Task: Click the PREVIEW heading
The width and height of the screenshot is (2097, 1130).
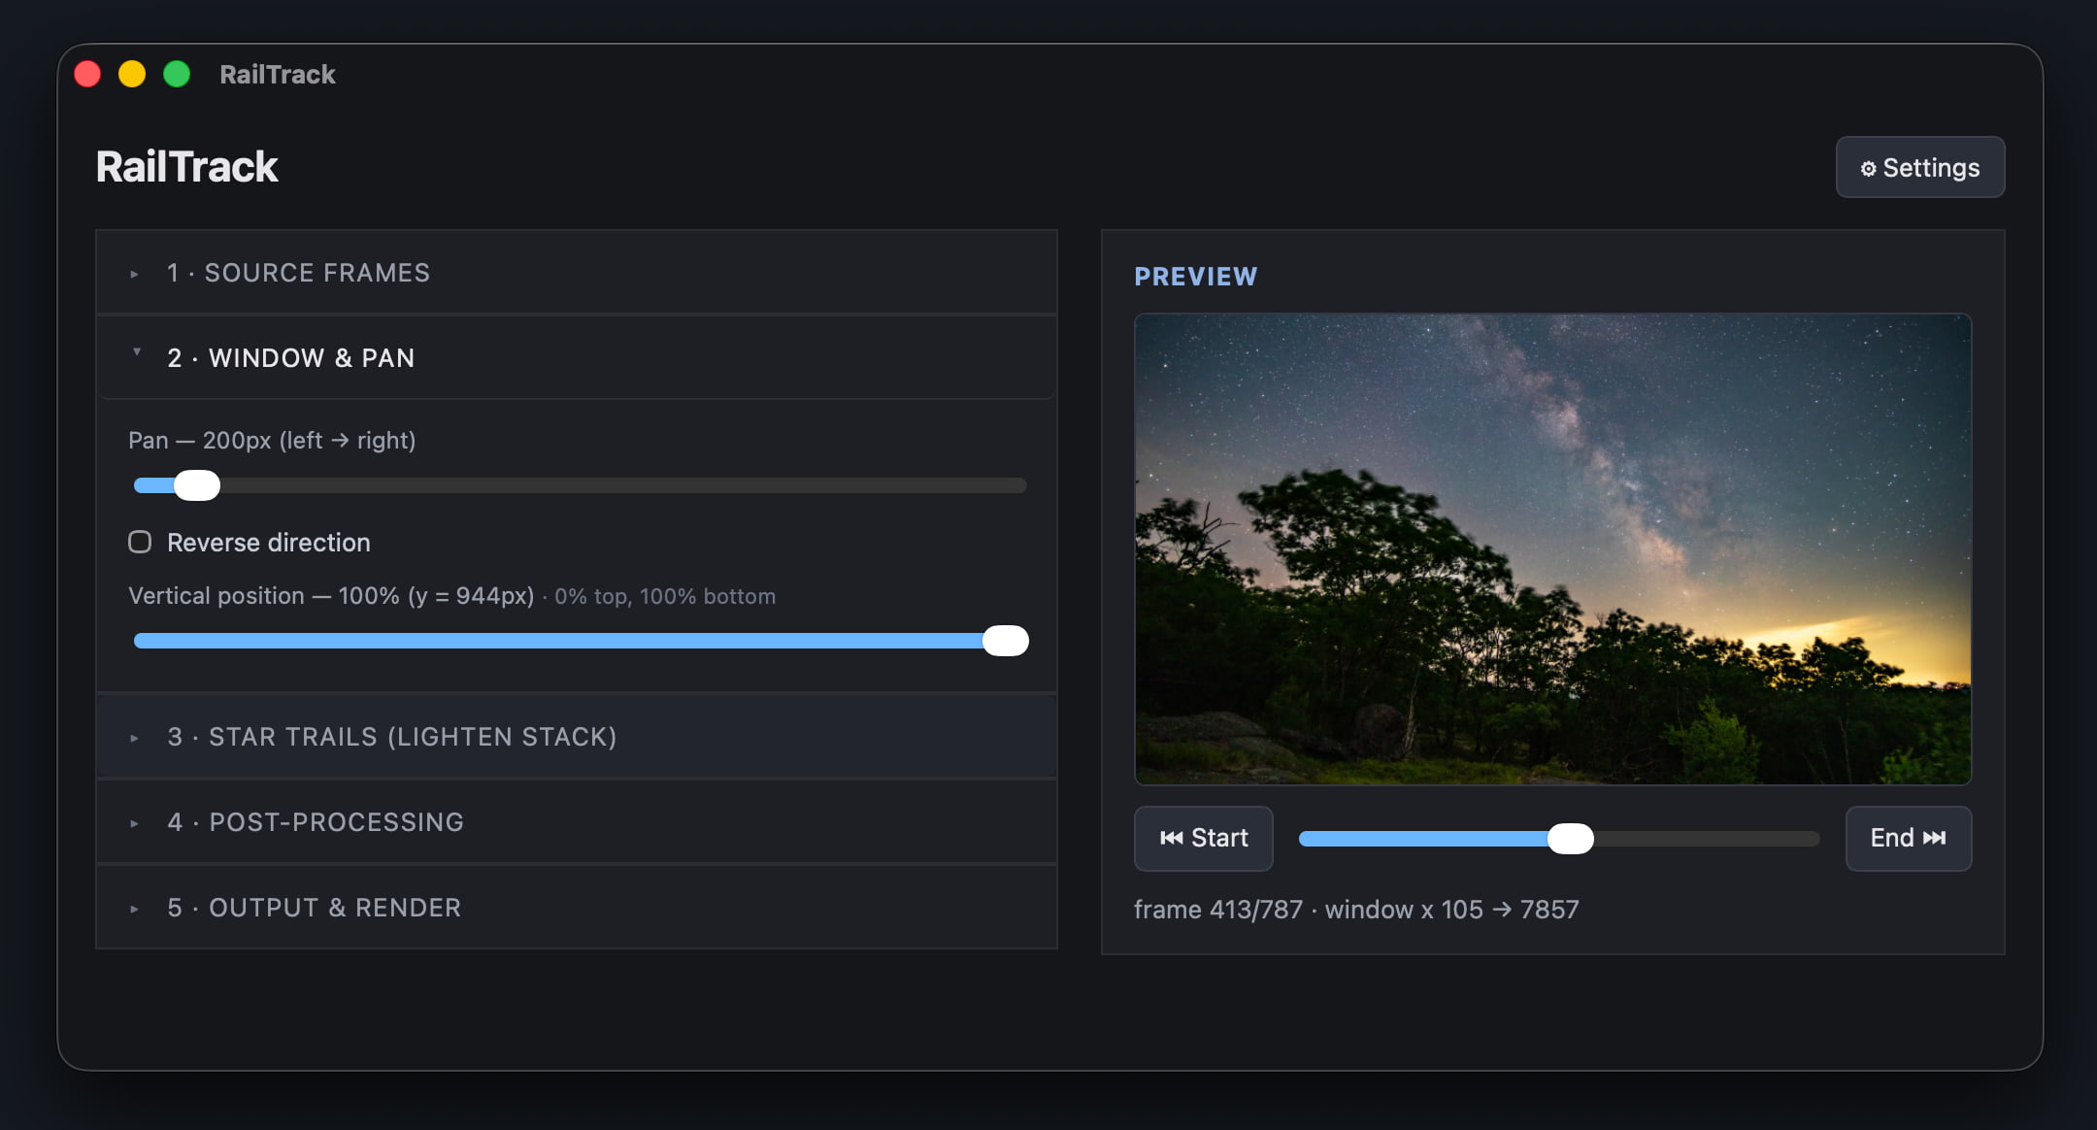Action: point(1195,277)
